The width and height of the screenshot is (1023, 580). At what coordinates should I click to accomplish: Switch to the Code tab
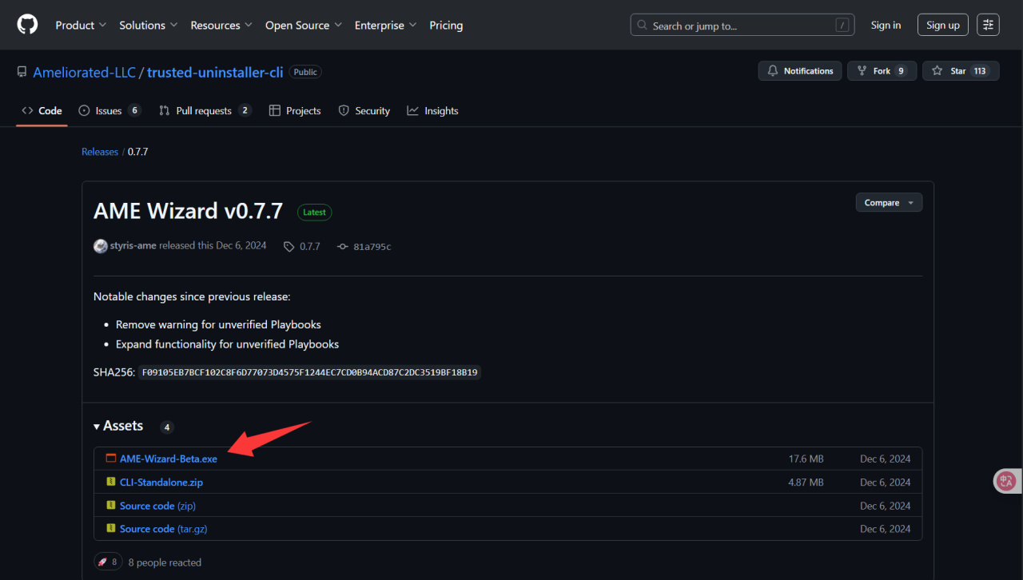click(x=42, y=111)
